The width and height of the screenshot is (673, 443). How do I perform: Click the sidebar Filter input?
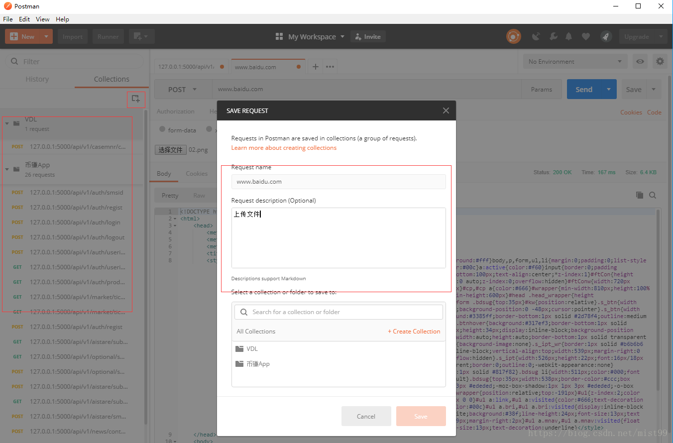pyautogui.click(x=75, y=62)
